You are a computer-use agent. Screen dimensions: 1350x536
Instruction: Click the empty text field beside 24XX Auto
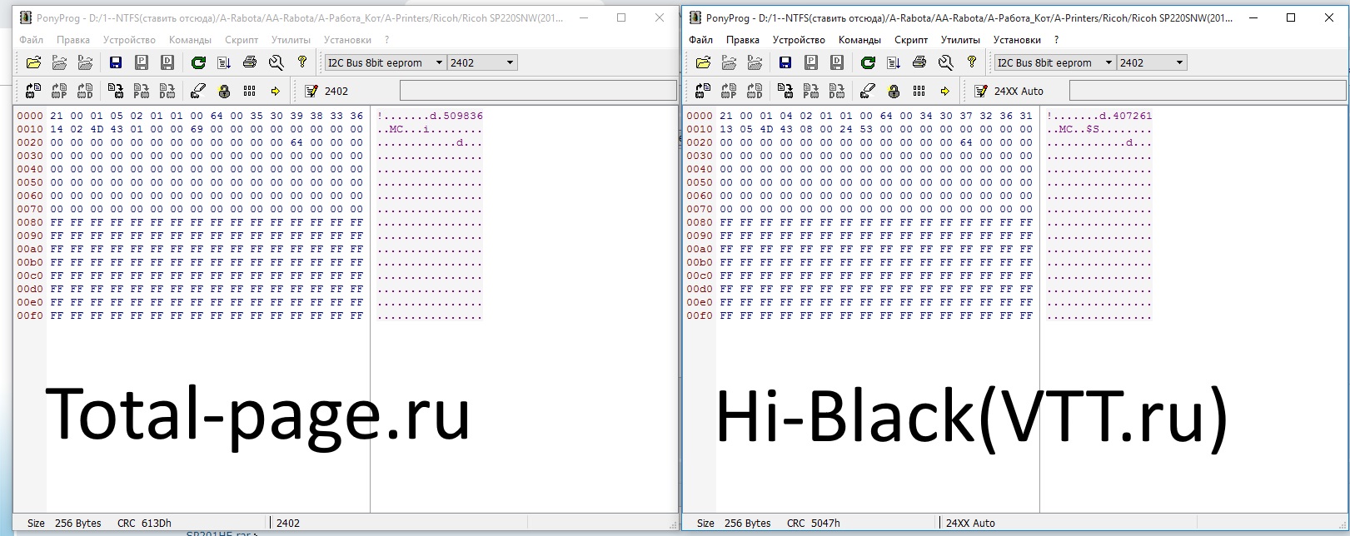click(1206, 90)
